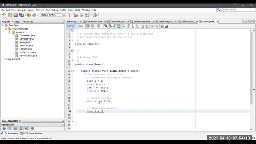Image resolution: width=256 pixels, height=144 pixels.
Task: Run the project with green arrow
Action: (82, 15)
